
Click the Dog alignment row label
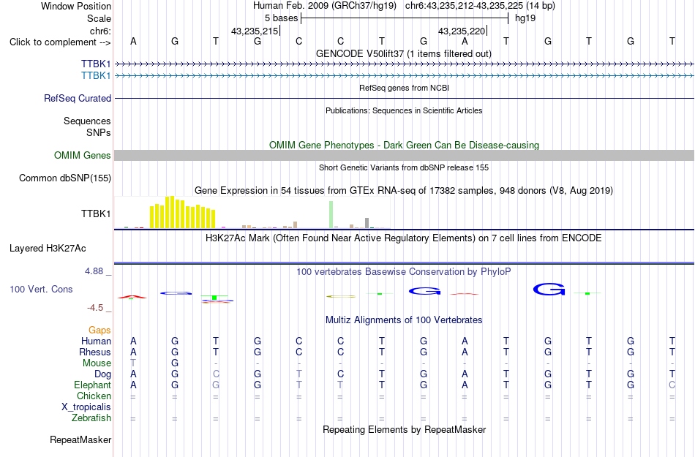pos(102,374)
